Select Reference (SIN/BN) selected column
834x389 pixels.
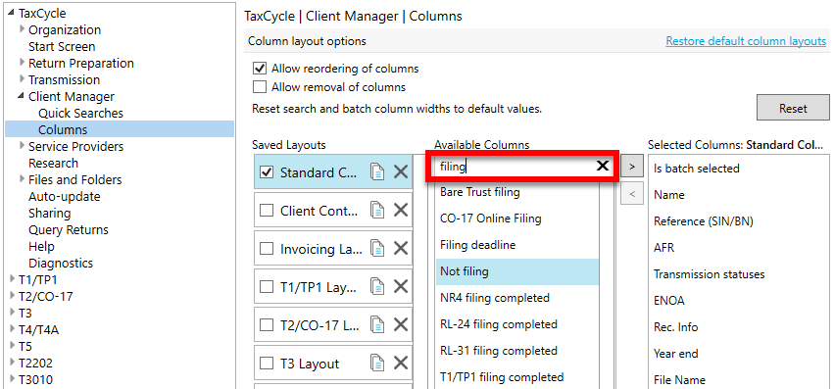(x=739, y=221)
